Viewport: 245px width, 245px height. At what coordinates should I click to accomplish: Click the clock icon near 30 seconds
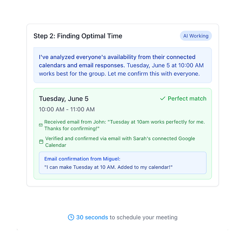(x=71, y=217)
